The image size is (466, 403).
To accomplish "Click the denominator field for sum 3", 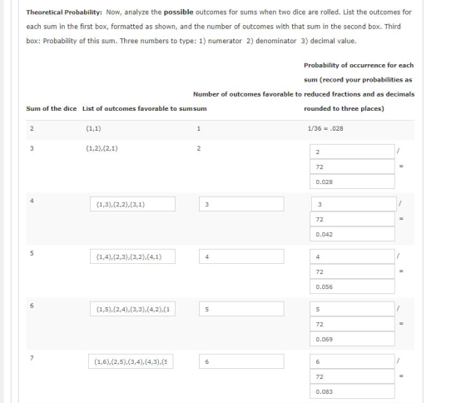I will pos(352,167).
